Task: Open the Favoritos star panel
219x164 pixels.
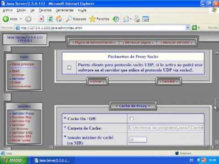Action: pos(99,19)
